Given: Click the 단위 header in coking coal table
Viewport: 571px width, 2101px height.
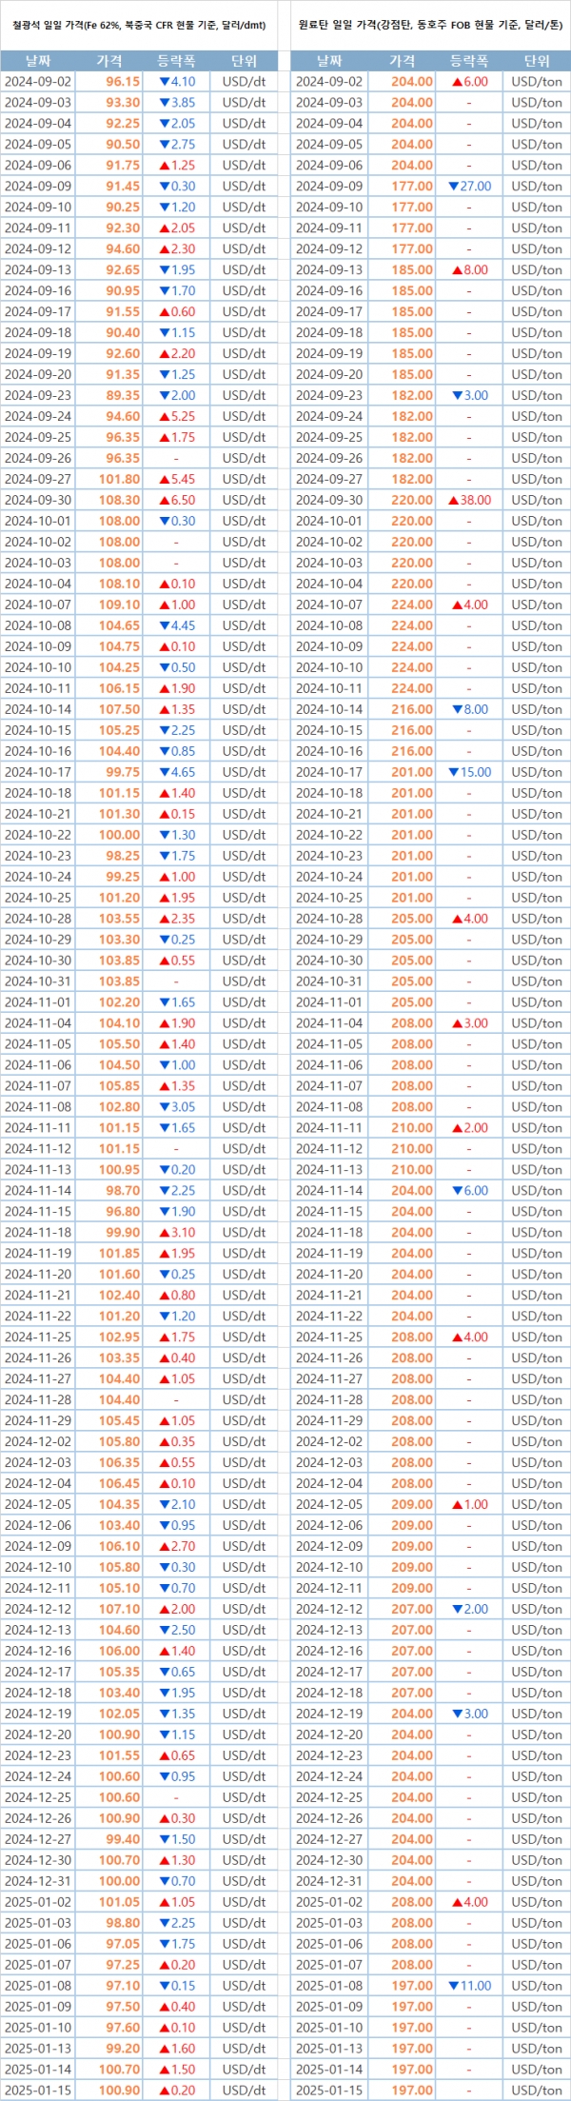Looking at the screenshot, I should pos(537,61).
